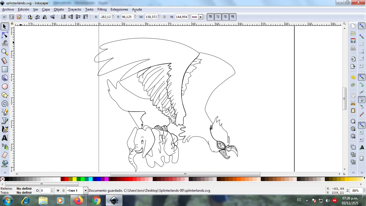Expand the toolbox overflow chevron
366x206 pixels.
5,173
